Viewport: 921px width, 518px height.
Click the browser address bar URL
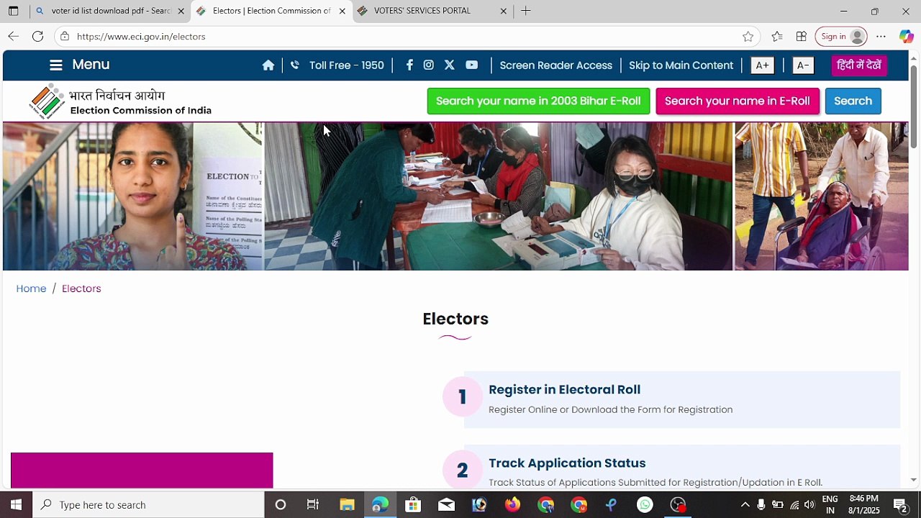141,37
